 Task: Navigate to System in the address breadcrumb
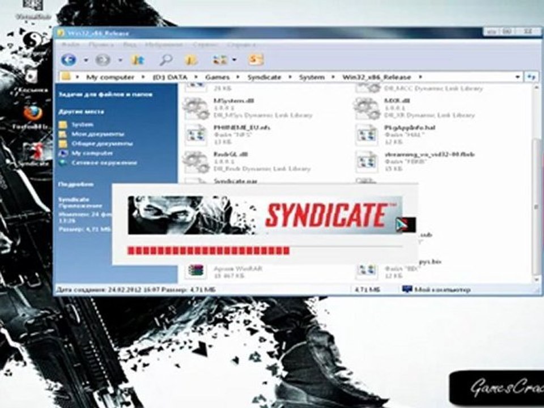[x=312, y=77]
